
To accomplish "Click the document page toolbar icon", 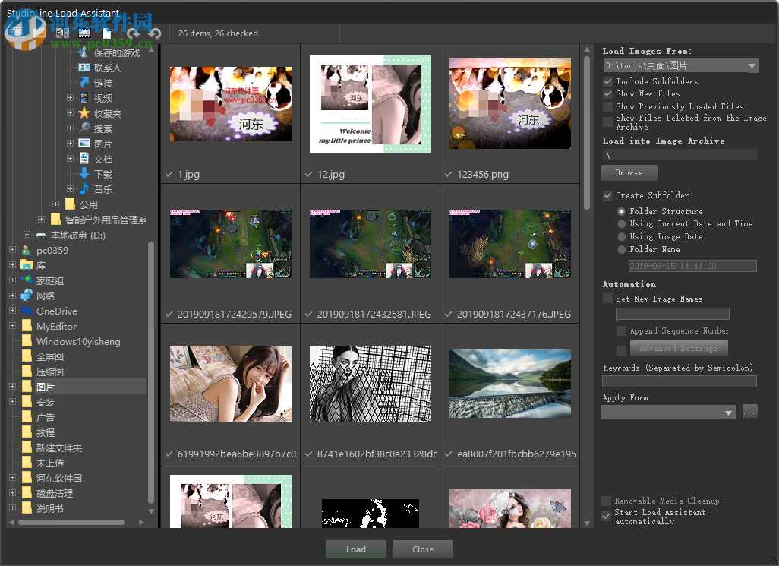I will click(106, 33).
